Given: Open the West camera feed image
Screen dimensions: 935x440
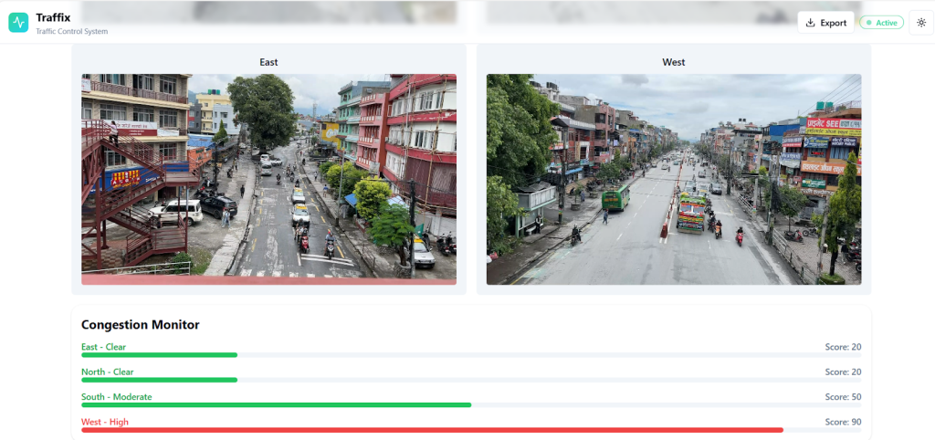Looking at the screenshot, I should (673, 179).
